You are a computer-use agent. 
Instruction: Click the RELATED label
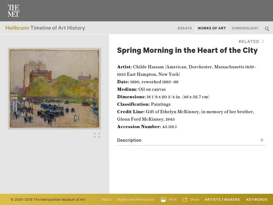click(249, 42)
